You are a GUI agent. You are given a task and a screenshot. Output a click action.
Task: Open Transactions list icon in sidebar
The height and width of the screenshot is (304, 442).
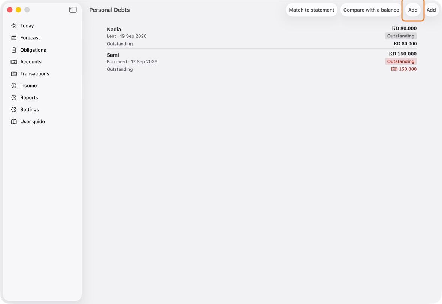coord(14,73)
